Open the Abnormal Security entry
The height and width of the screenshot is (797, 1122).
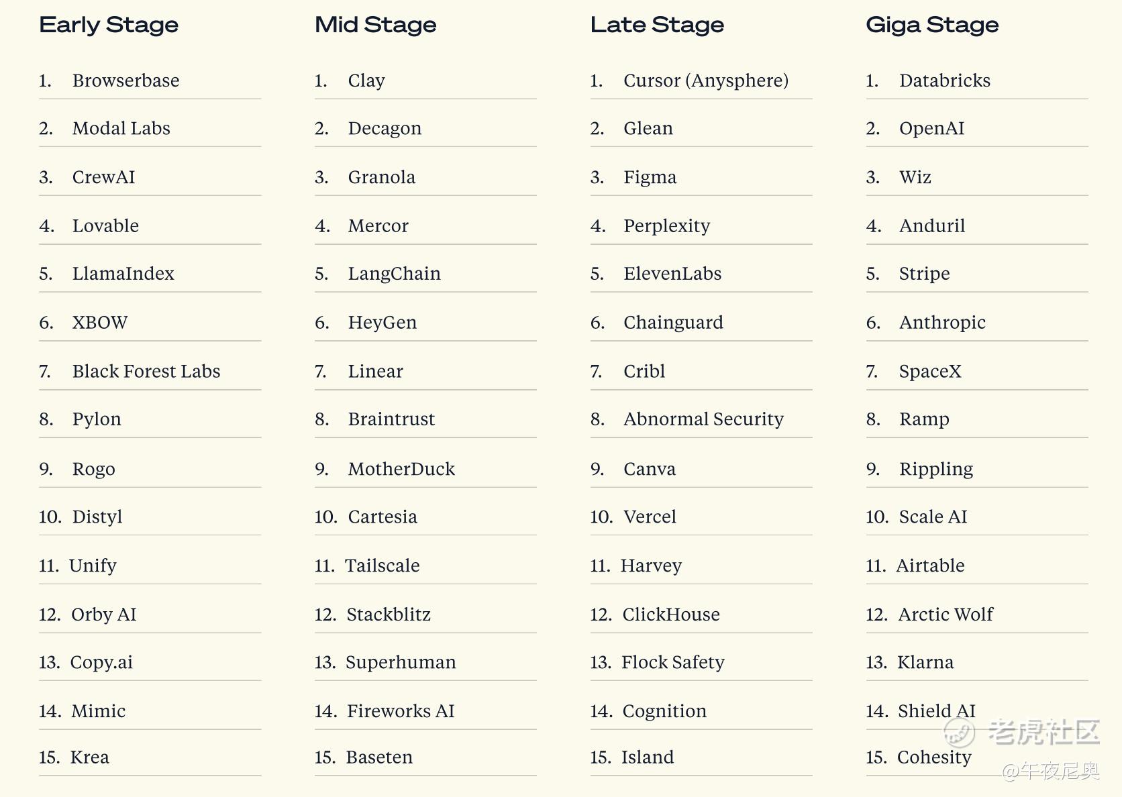point(703,419)
